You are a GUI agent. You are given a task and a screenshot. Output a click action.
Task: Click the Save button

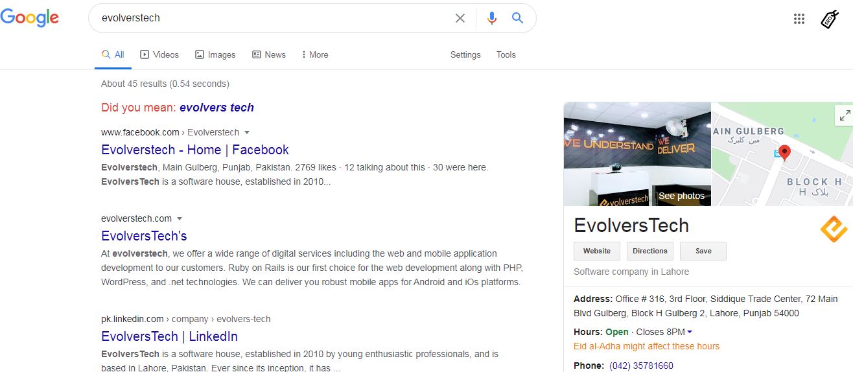[703, 251]
